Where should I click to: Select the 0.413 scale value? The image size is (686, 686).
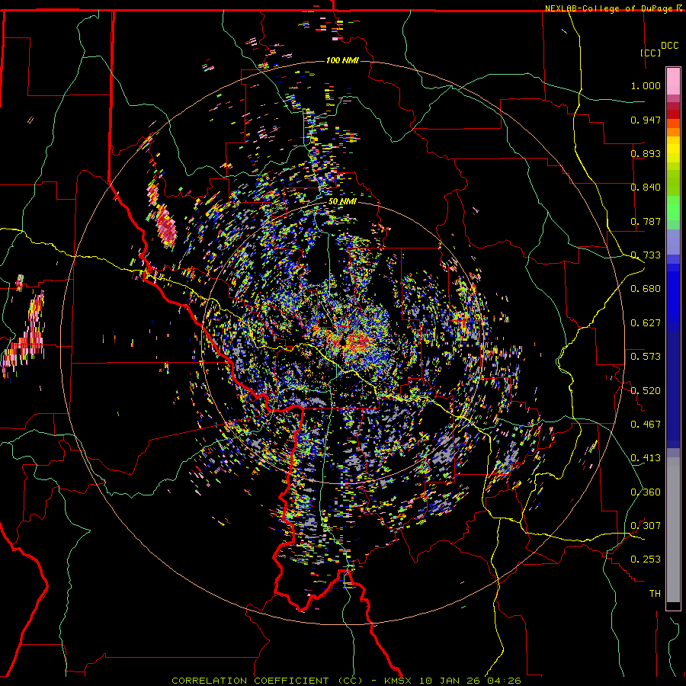pos(646,458)
